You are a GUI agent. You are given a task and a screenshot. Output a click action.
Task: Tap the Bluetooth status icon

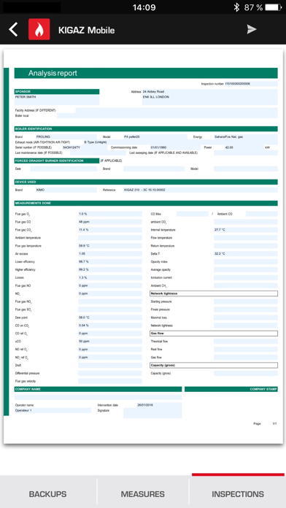(x=237, y=7)
